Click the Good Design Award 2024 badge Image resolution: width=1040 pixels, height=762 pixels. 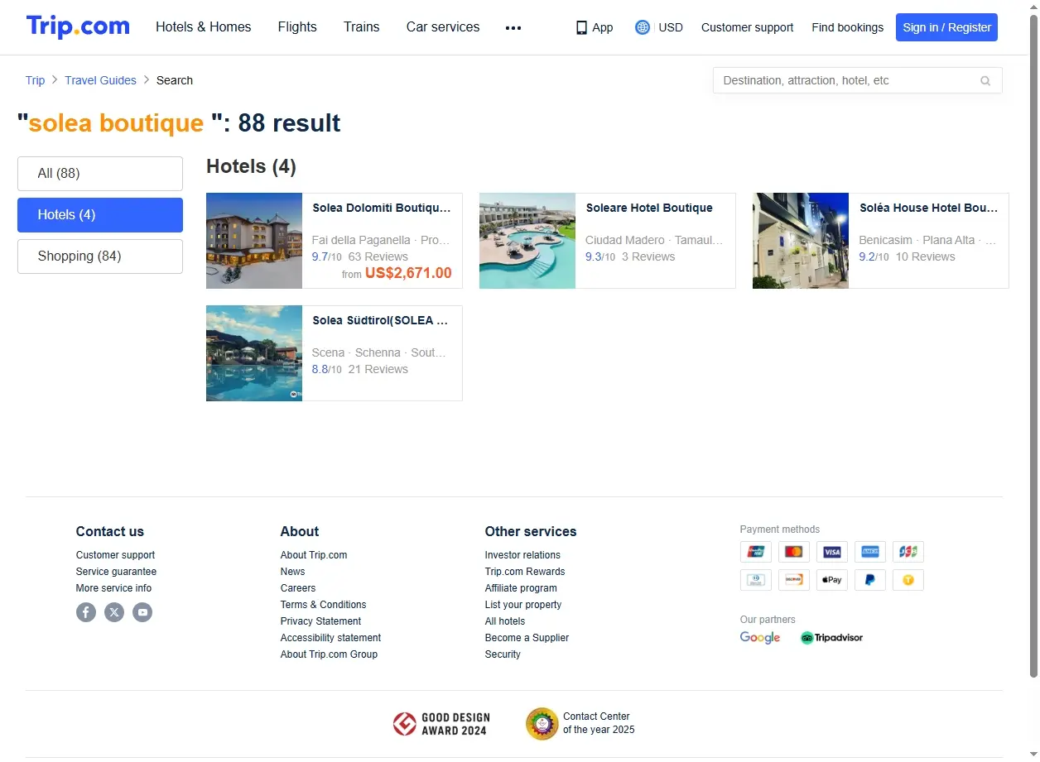pyautogui.click(x=441, y=724)
